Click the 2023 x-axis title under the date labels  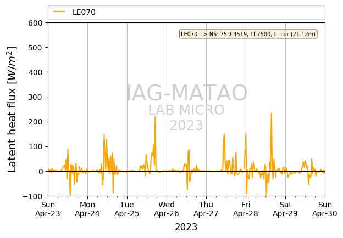(x=186, y=227)
